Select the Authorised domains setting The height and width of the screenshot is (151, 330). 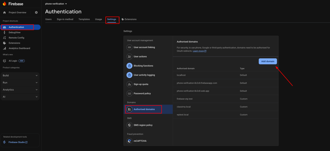click(x=148, y=109)
